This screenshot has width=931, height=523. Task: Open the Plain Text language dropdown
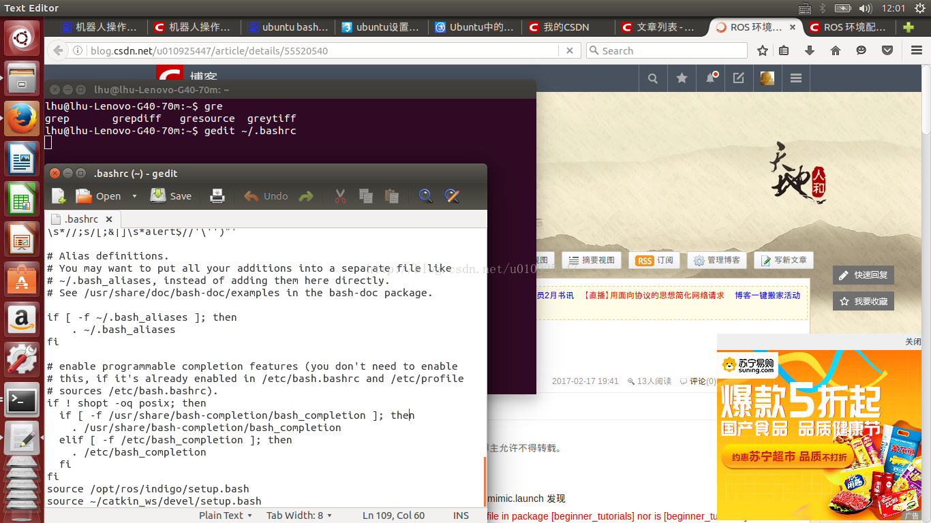tap(226, 516)
